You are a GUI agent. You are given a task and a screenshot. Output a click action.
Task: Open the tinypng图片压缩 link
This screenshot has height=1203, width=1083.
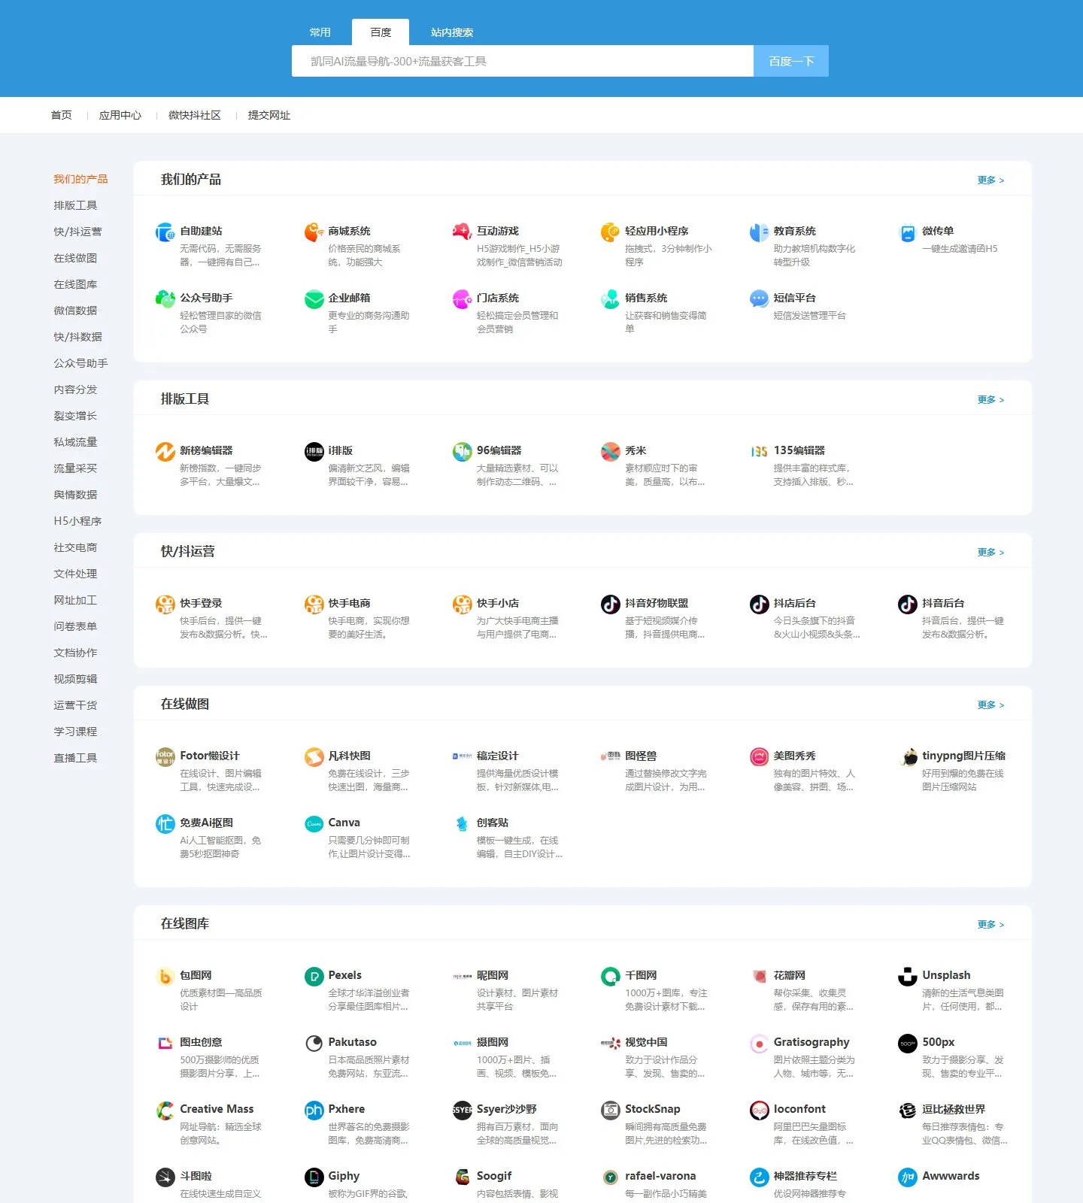(x=963, y=756)
